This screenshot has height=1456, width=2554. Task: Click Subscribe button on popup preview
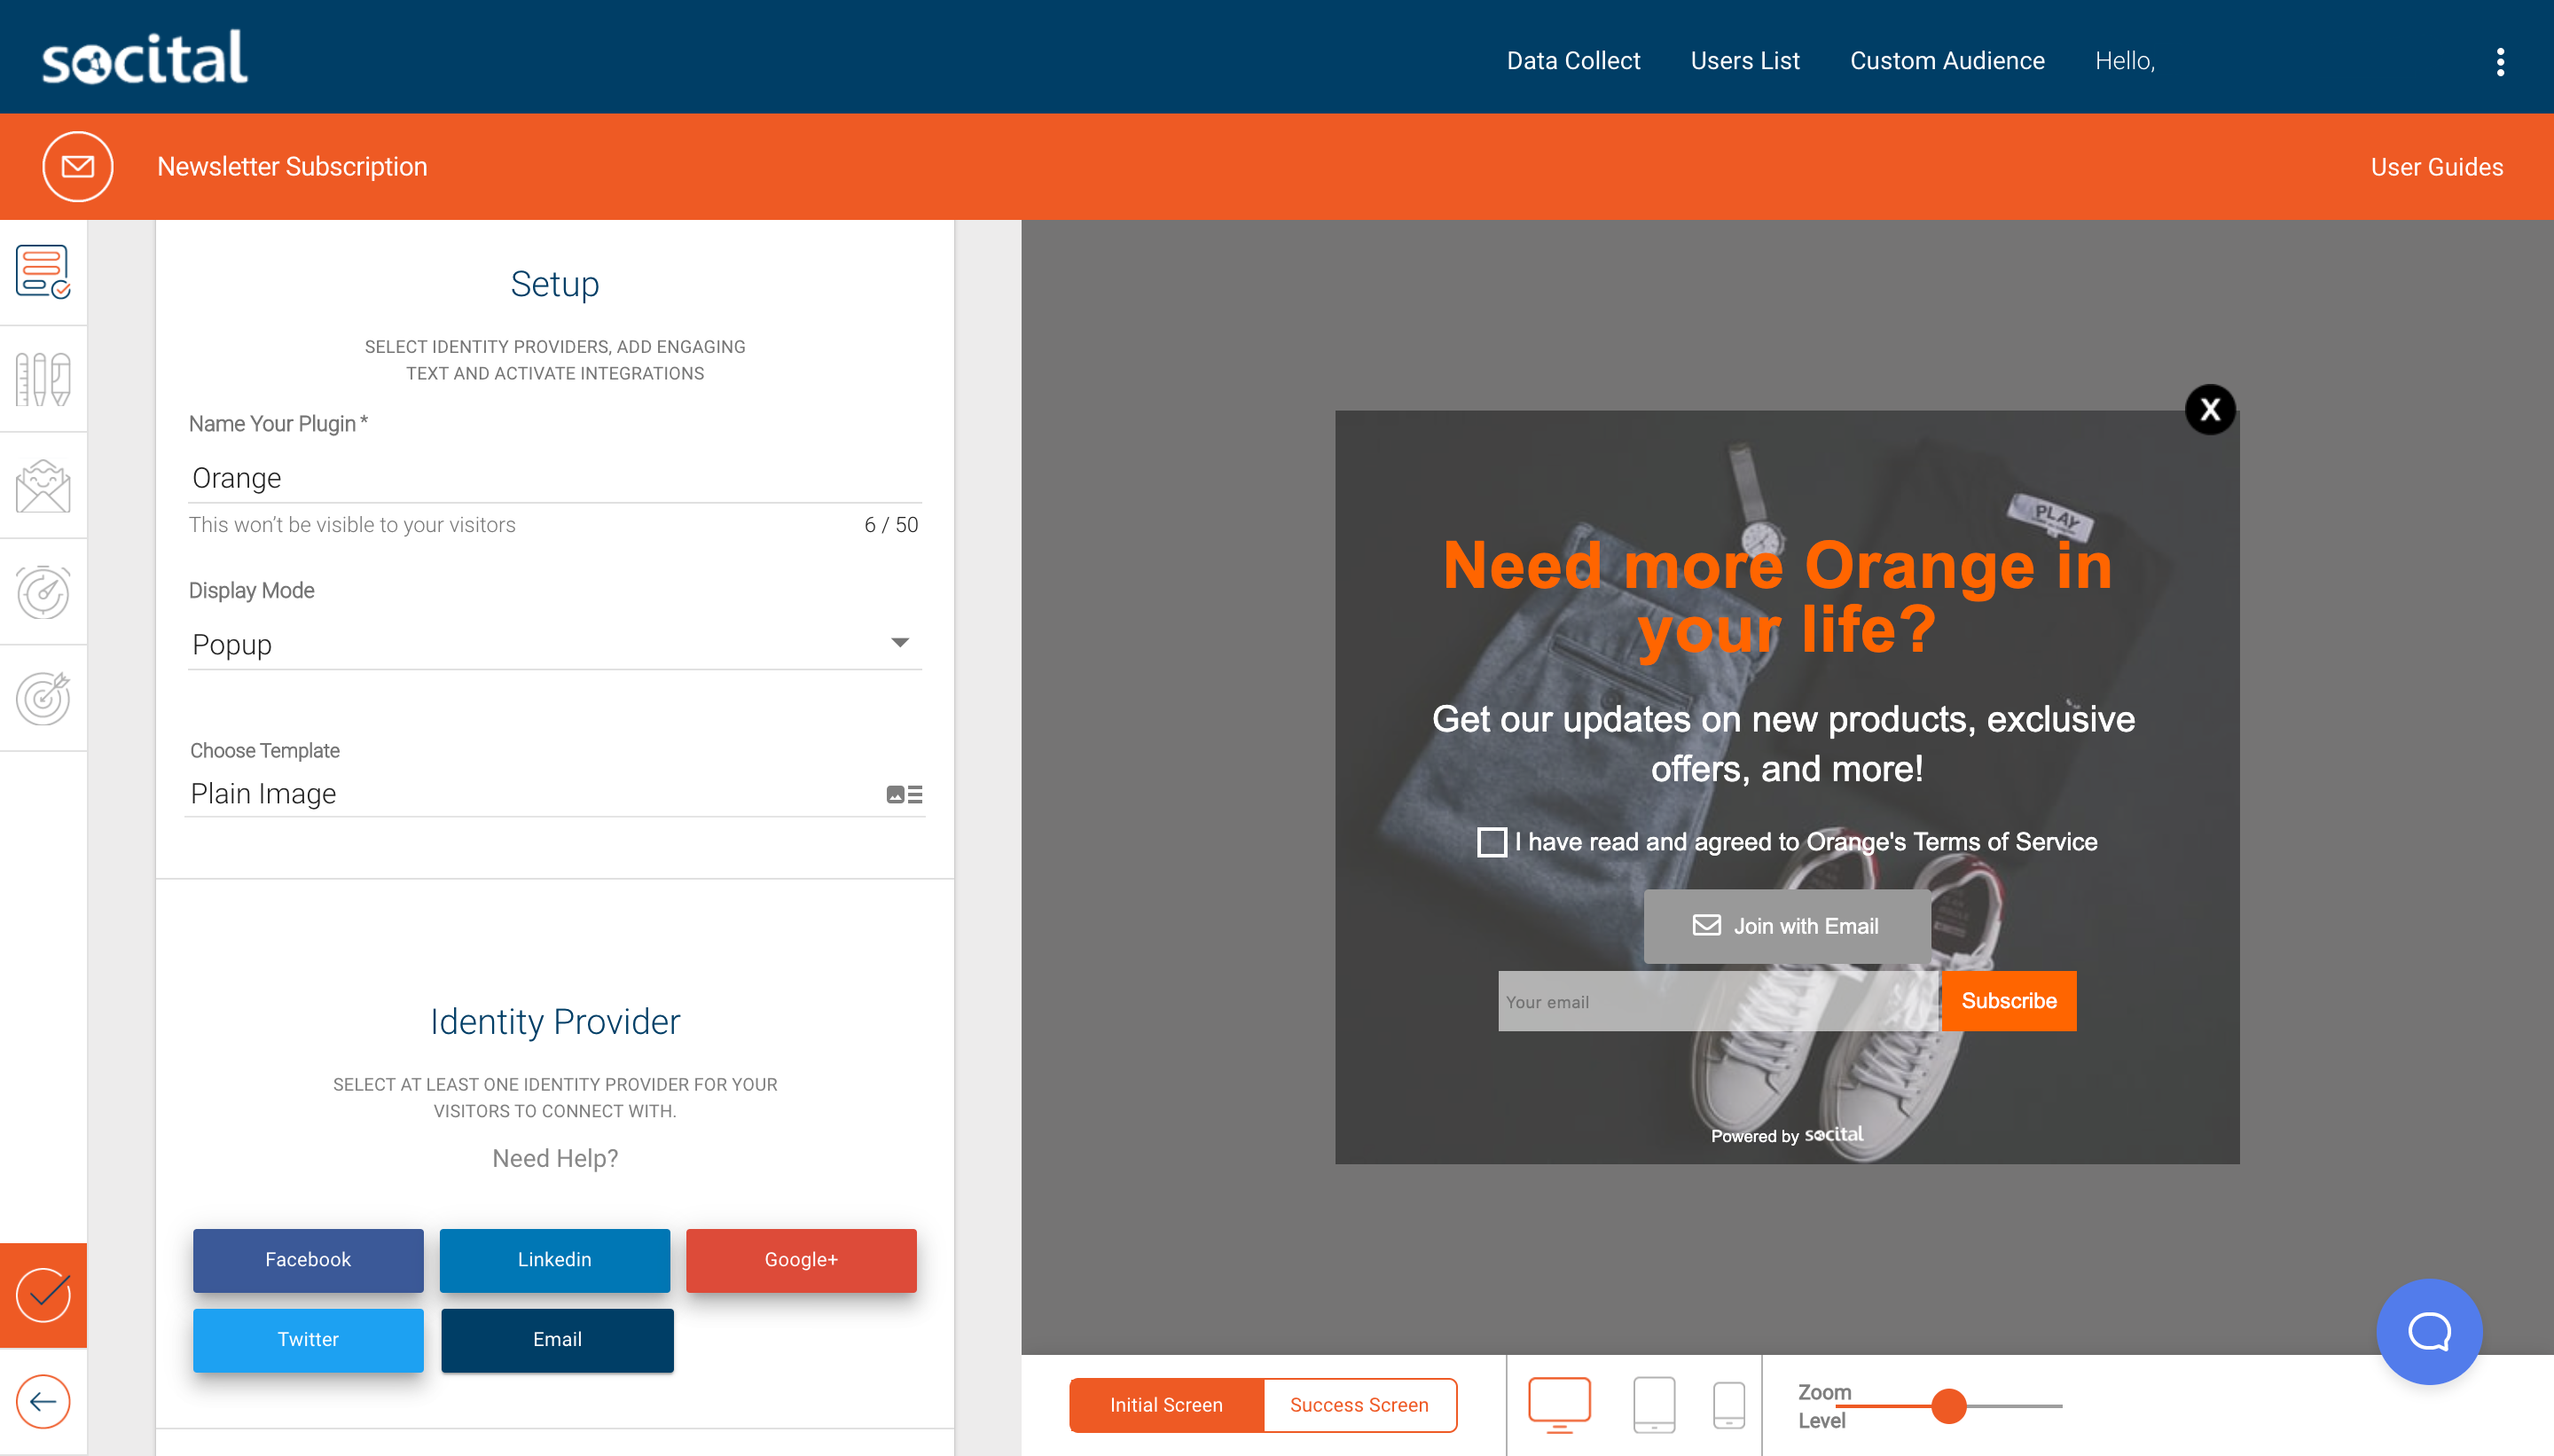click(x=2009, y=1000)
